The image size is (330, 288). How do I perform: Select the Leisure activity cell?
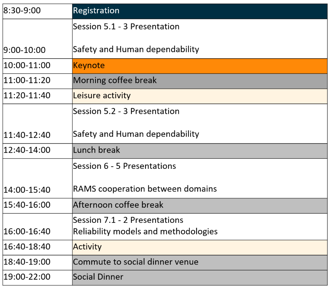tap(199, 96)
